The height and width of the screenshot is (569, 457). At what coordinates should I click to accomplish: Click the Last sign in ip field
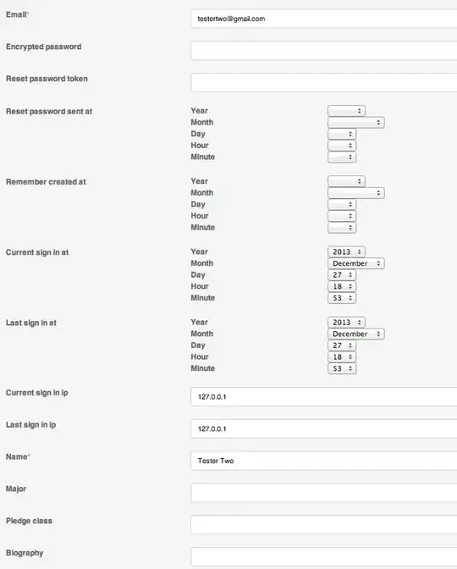(323, 428)
